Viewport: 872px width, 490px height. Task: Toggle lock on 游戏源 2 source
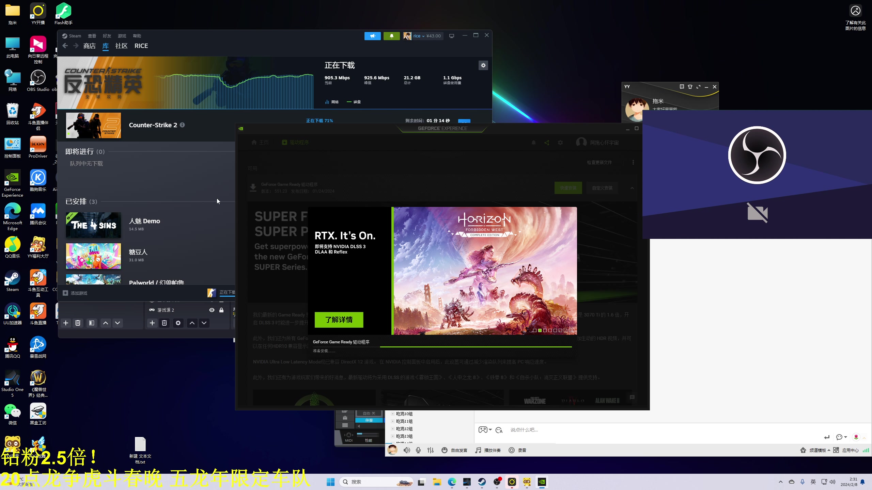pos(221,310)
